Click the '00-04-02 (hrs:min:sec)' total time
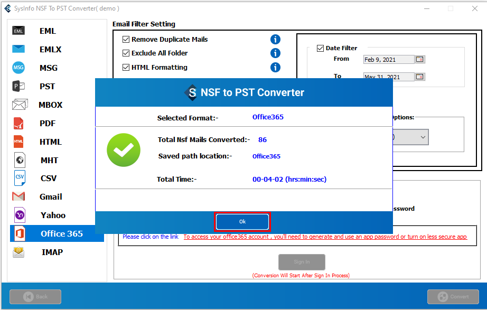The width and height of the screenshot is (487, 310). point(289,179)
